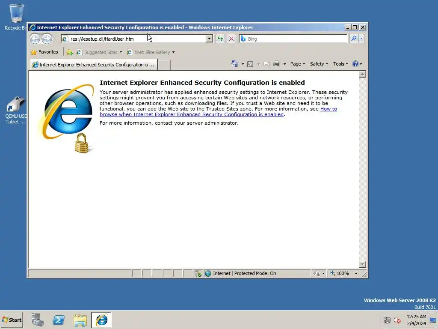Expand the Print options dropdown arrow
Viewport: 438px width, 329px height.
(284, 64)
